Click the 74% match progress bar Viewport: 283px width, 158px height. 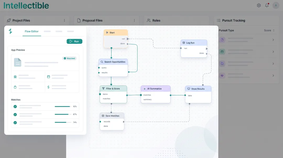click(63, 122)
